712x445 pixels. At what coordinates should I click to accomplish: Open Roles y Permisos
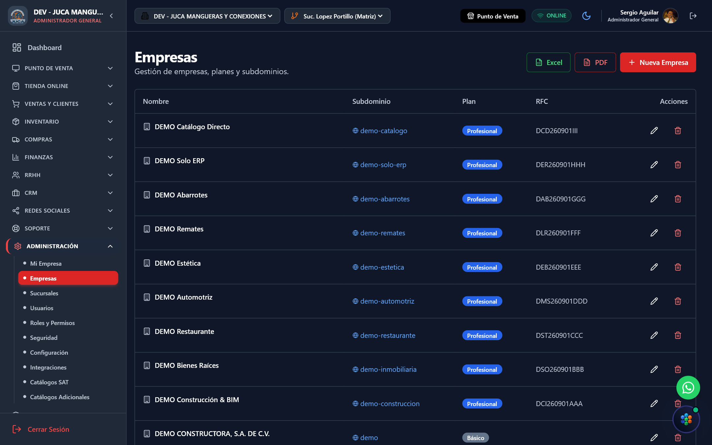click(52, 323)
